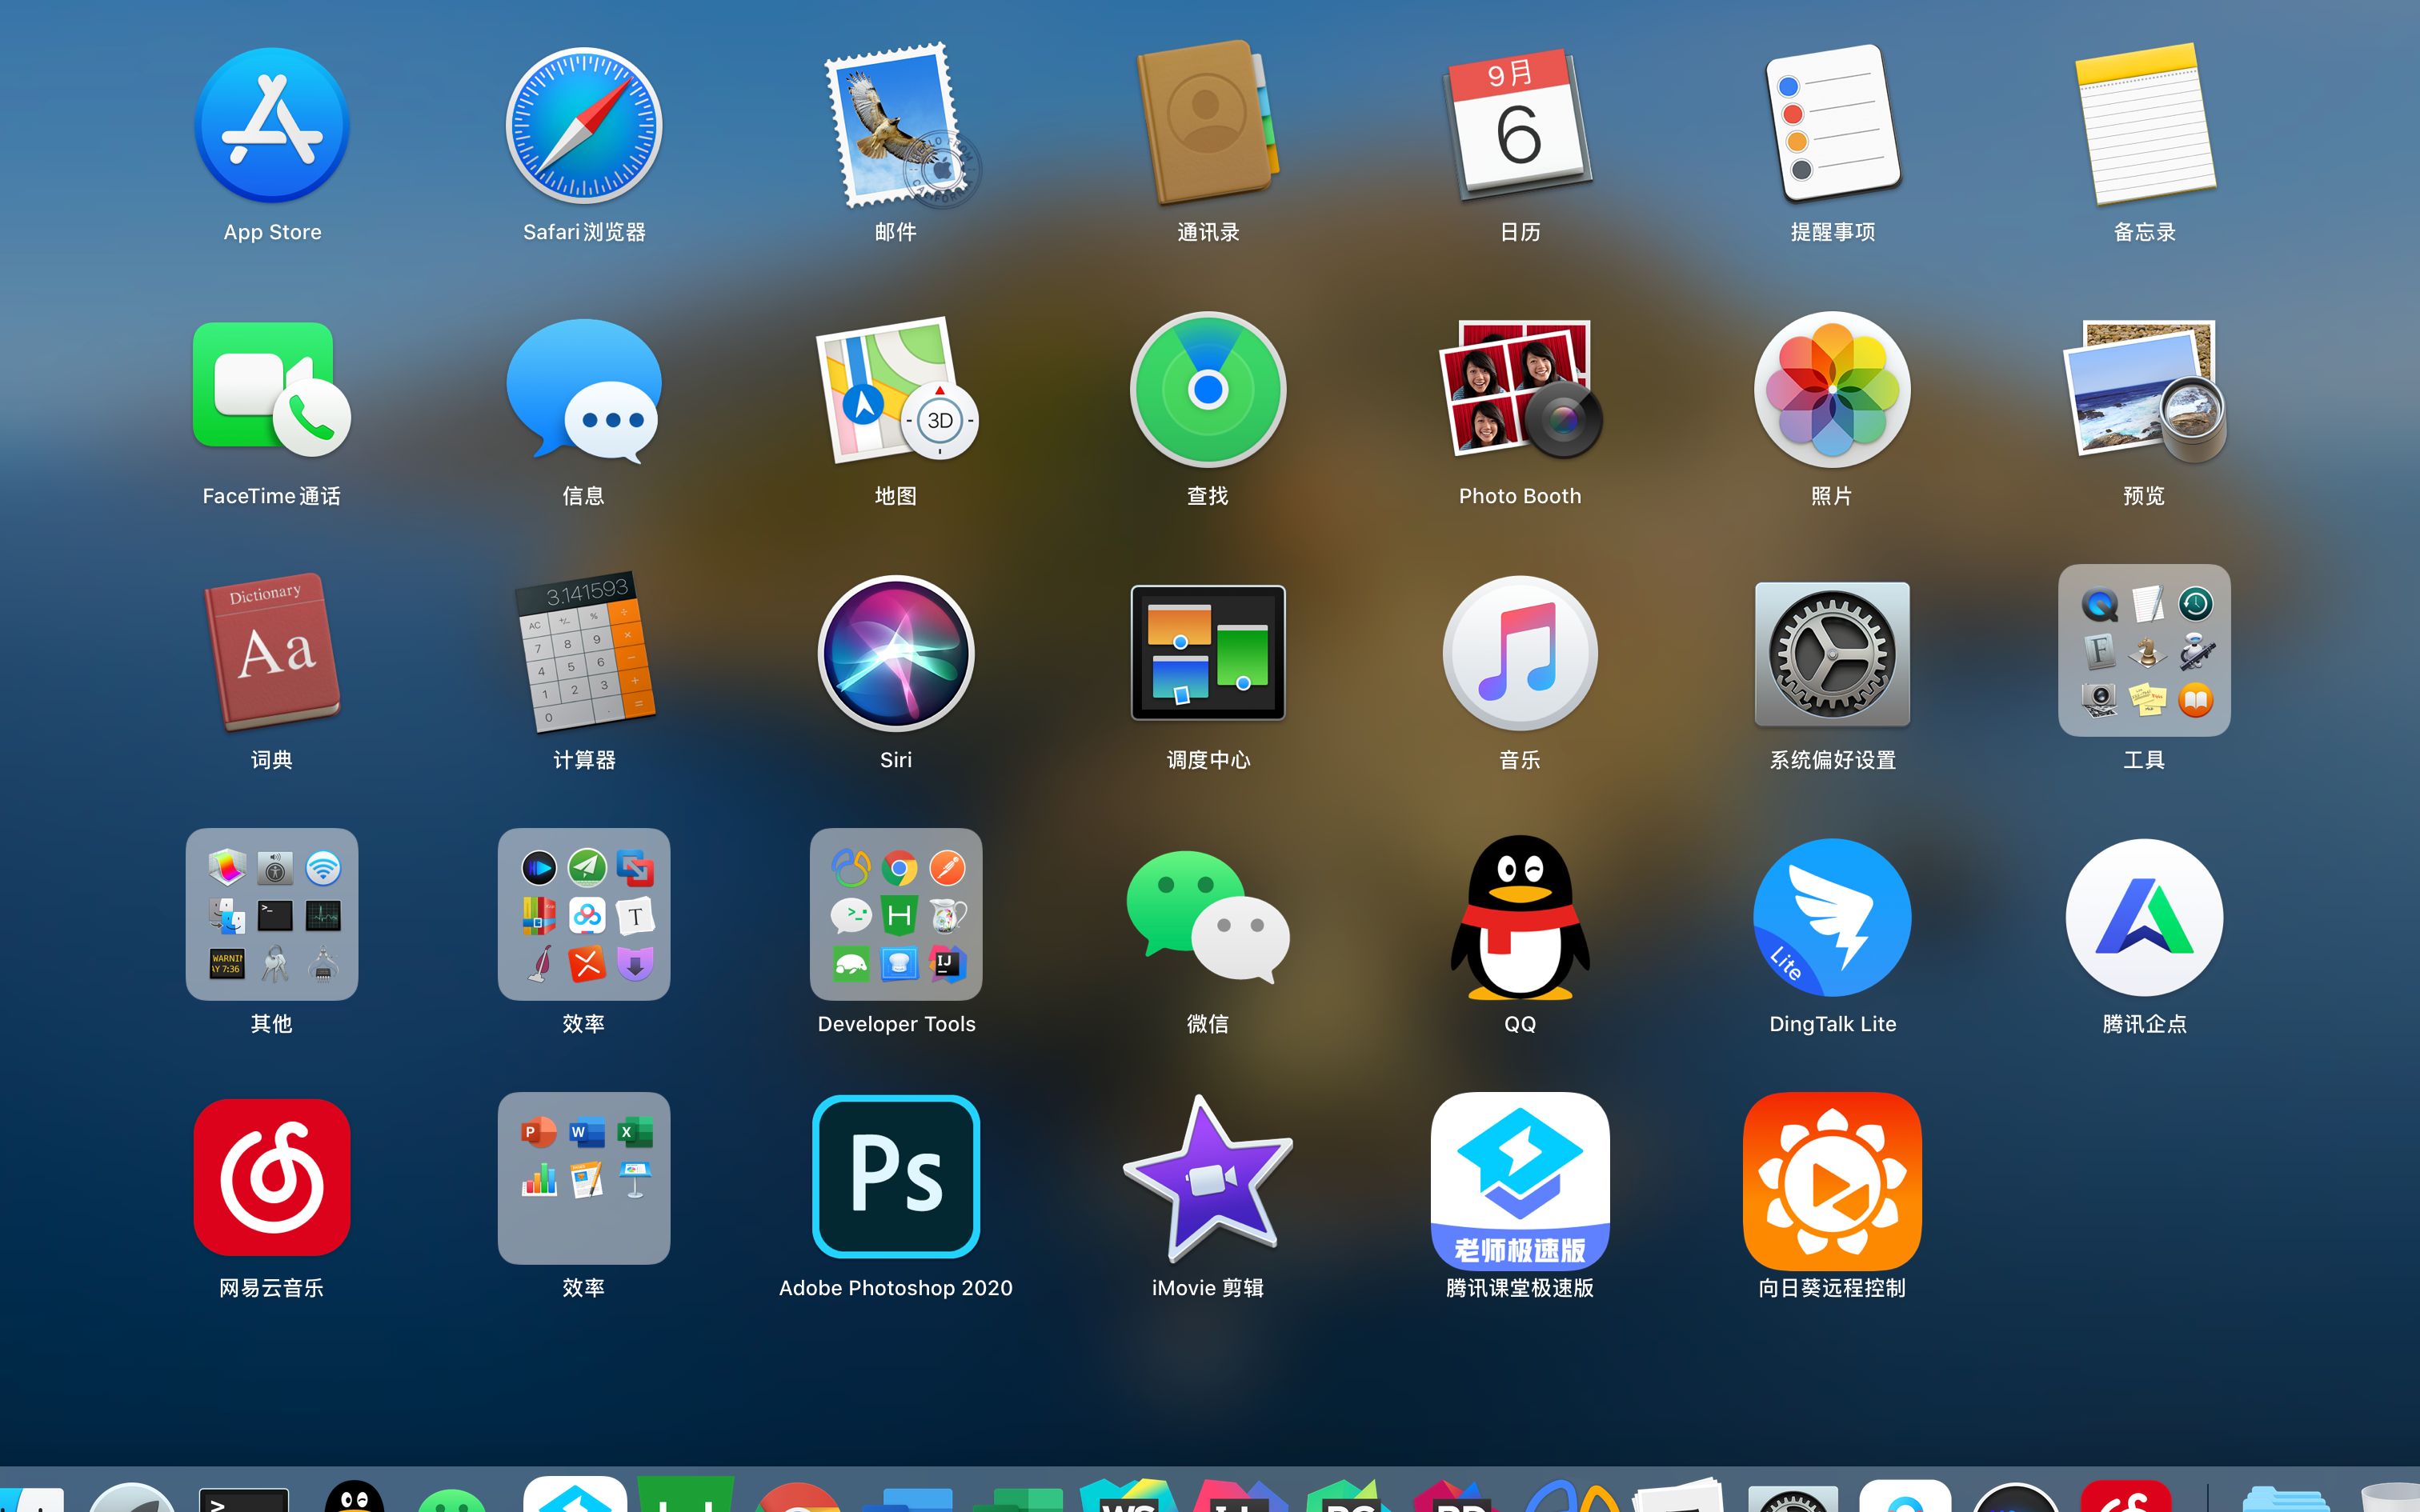This screenshot has height=1512, width=2420.
Task: Expand the 工具 folder
Action: (x=2143, y=651)
